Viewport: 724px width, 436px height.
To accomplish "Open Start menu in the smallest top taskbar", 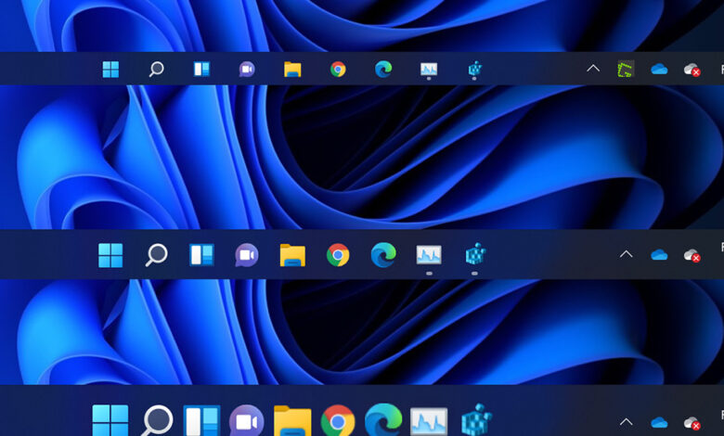I will point(110,69).
